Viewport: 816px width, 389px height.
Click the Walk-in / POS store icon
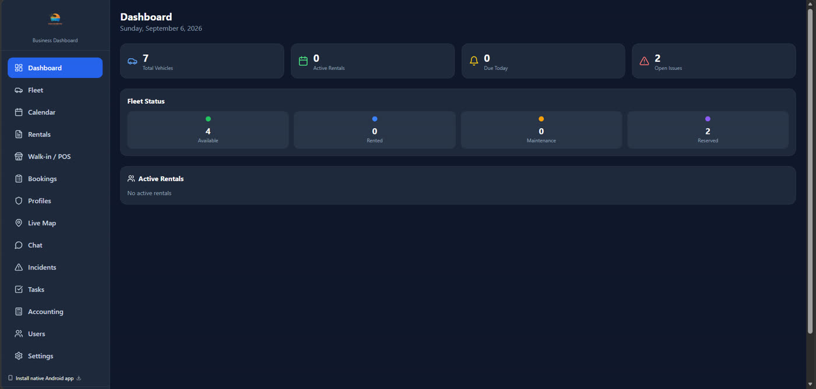19,157
